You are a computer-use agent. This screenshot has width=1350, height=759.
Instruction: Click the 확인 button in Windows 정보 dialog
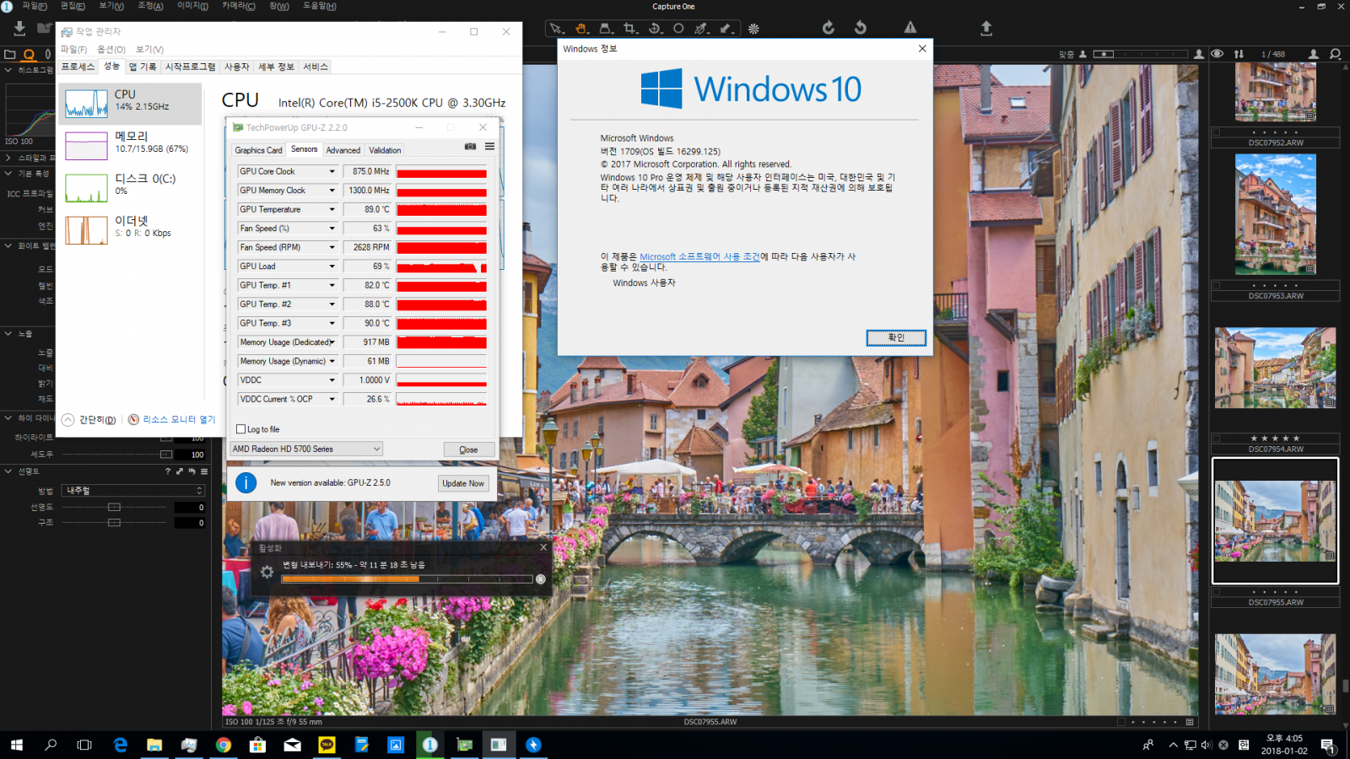(x=896, y=337)
